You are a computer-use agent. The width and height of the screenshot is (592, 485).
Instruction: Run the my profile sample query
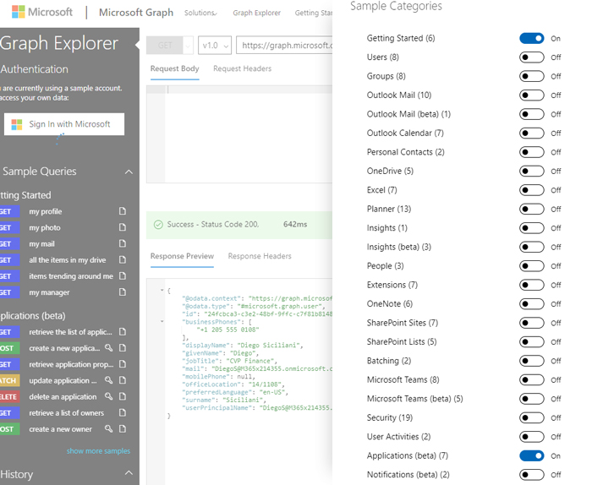(46, 211)
